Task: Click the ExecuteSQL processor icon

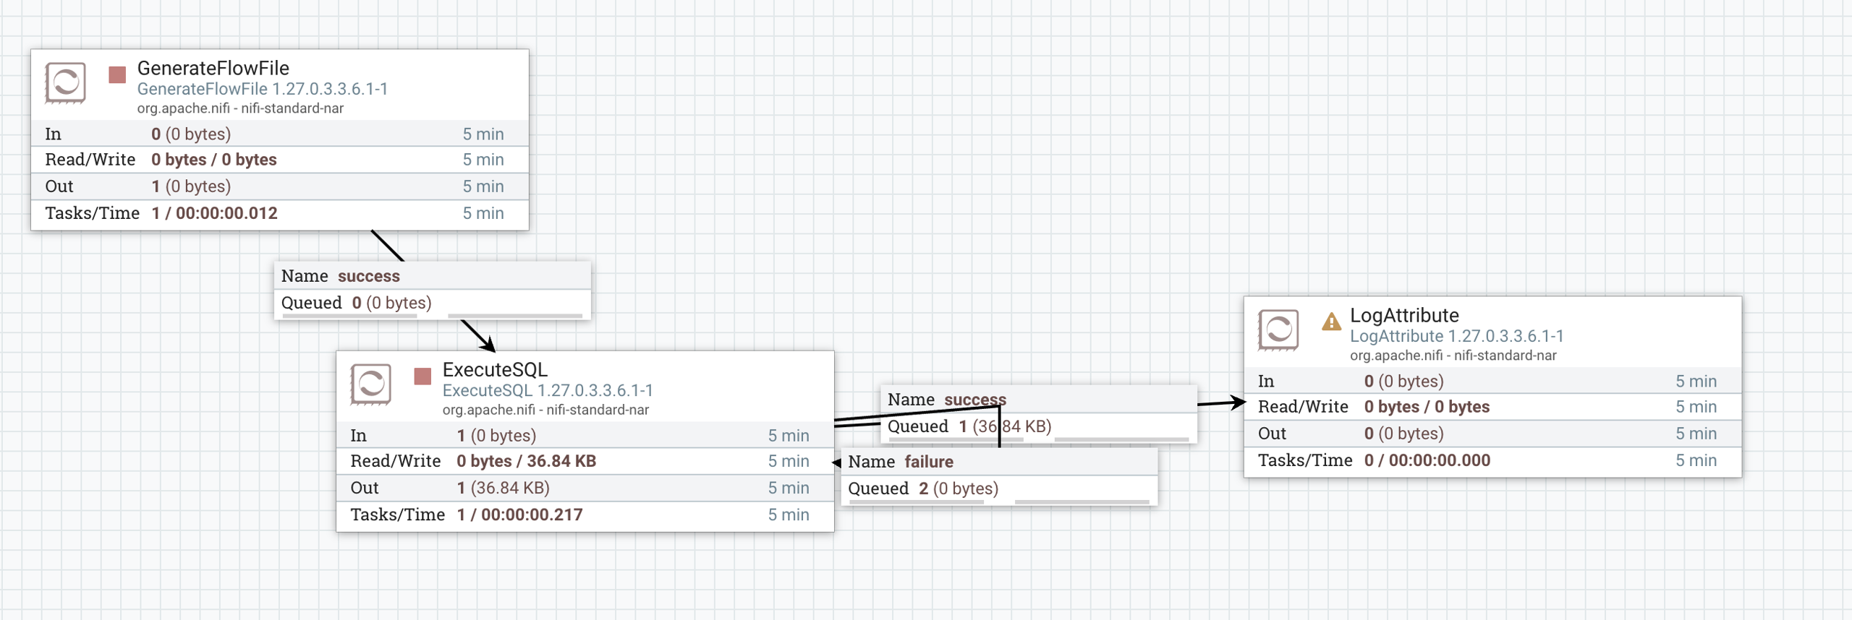Action: click(370, 384)
